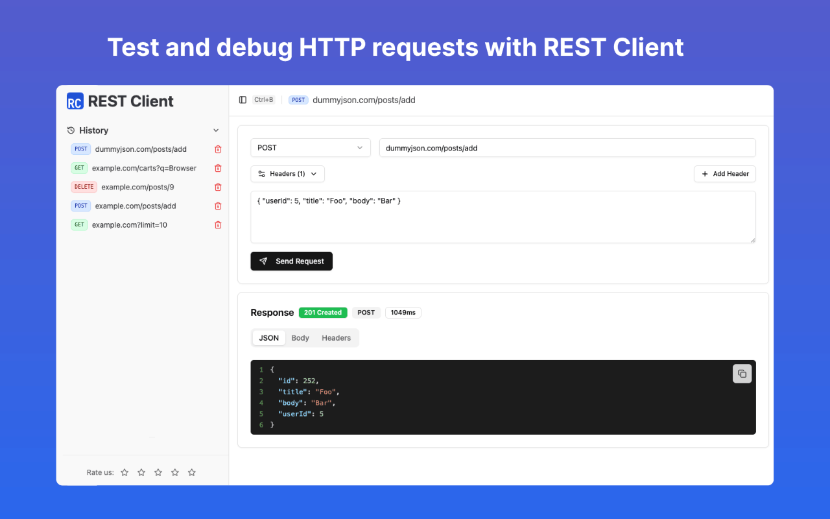
Task: Click the 1049ms response time badge
Action: [x=403, y=312]
